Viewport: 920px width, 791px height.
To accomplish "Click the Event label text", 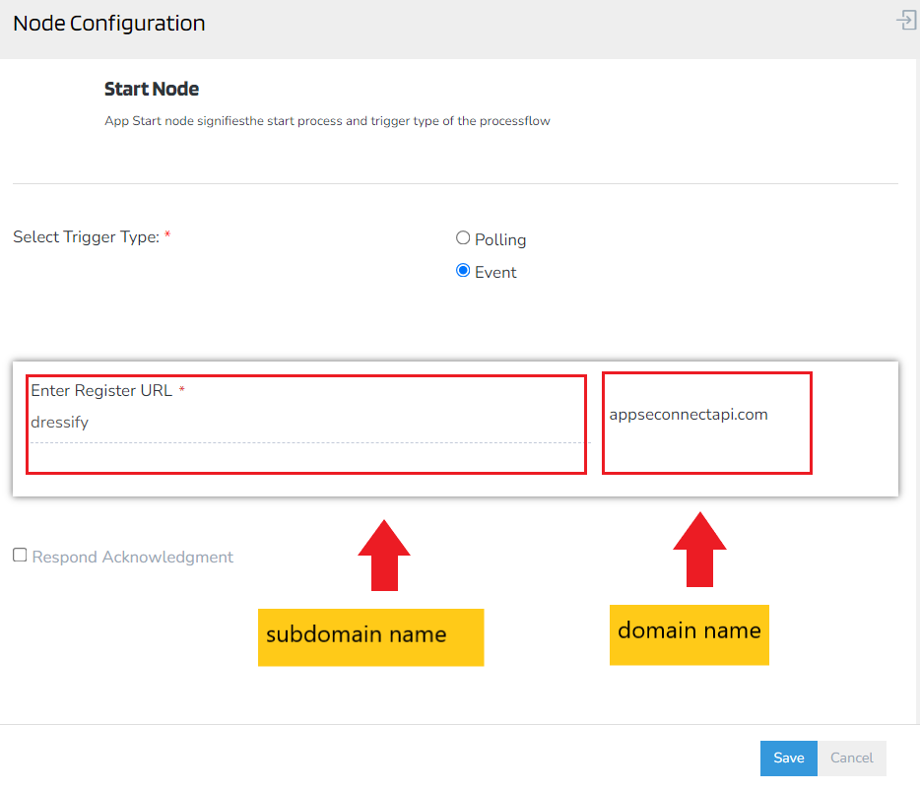I will pyautogui.click(x=495, y=272).
